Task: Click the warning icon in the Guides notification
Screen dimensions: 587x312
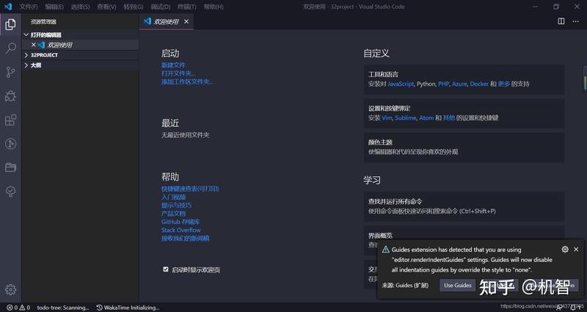Action: click(386, 250)
